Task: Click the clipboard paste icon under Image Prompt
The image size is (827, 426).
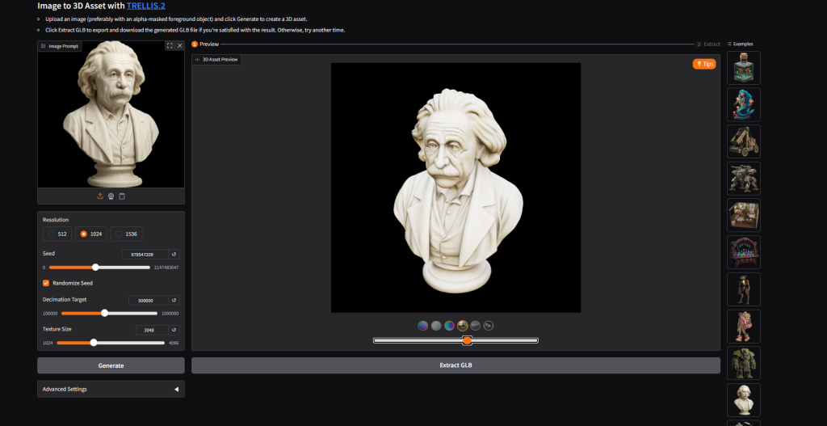Action: pyautogui.click(x=122, y=196)
